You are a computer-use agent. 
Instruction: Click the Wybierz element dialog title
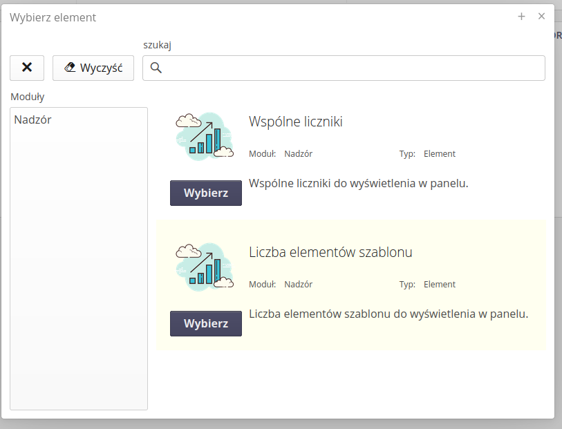pos(53,17)
